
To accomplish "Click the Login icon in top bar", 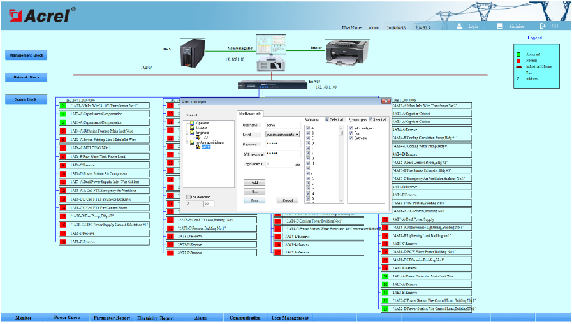I will pyautogui.click(x=458, y=26).
